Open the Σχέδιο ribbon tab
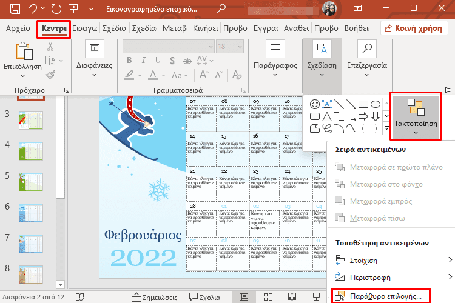This screenshot has width=455, height=303. pyautogui.click(x=114, y=28)
